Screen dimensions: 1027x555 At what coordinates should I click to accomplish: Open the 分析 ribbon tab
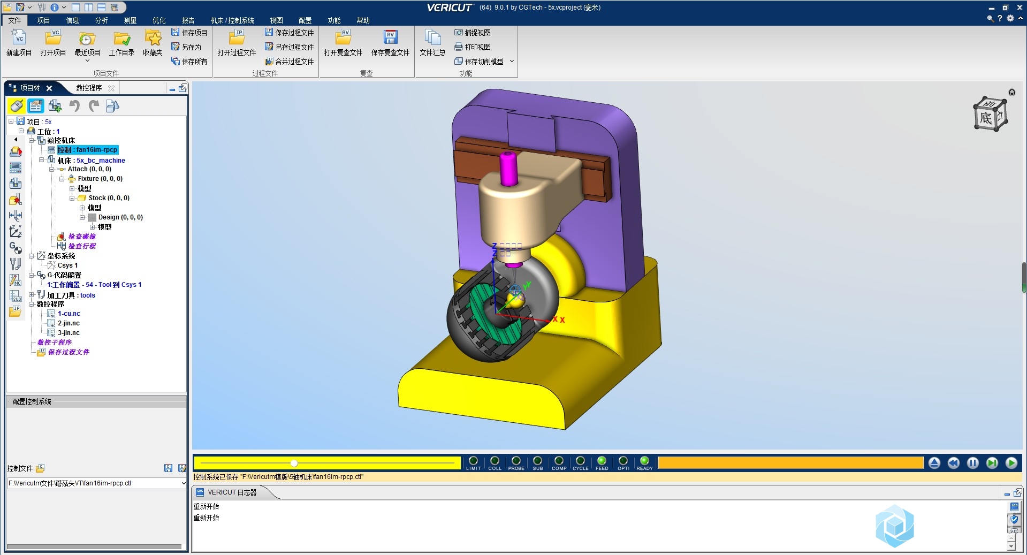pos(101,20)
